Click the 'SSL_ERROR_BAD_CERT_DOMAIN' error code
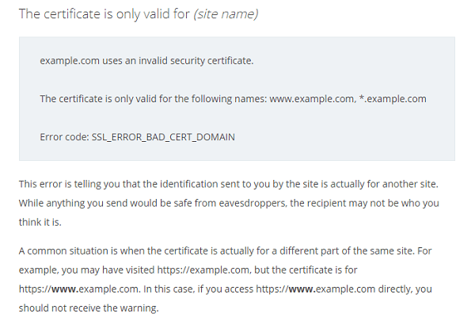Viewport: 475px width, 321px height. 163,137
